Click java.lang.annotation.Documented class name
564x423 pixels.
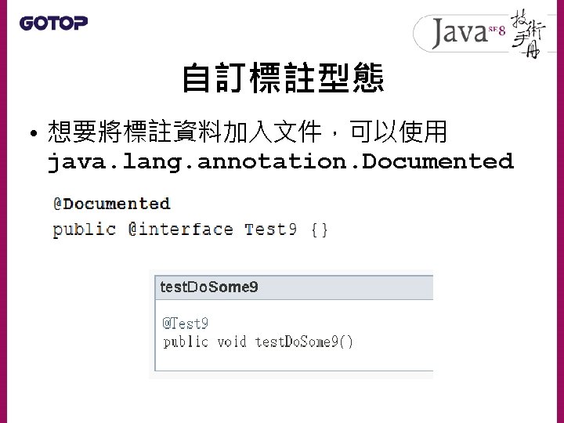[280, 161]
